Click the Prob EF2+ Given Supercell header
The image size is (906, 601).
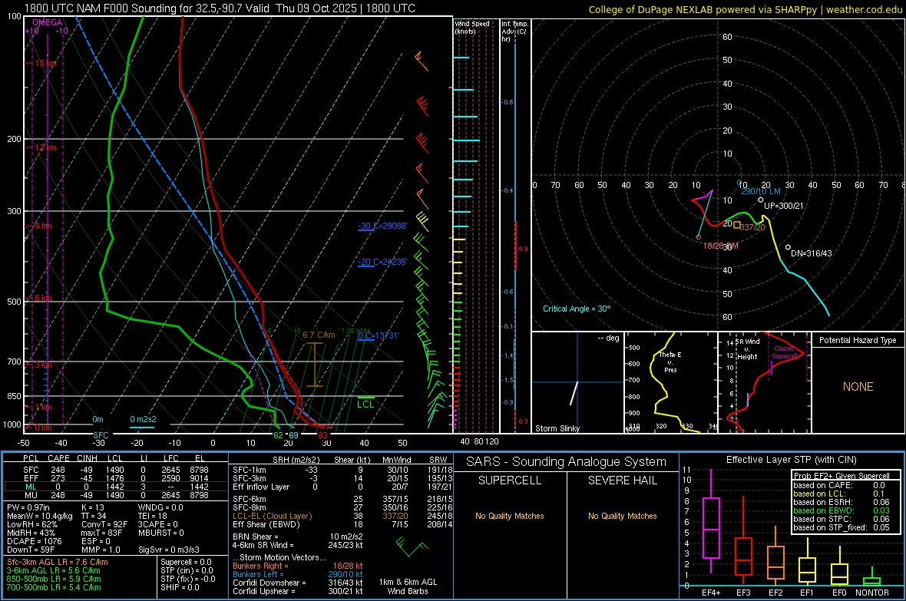(842, 476)
